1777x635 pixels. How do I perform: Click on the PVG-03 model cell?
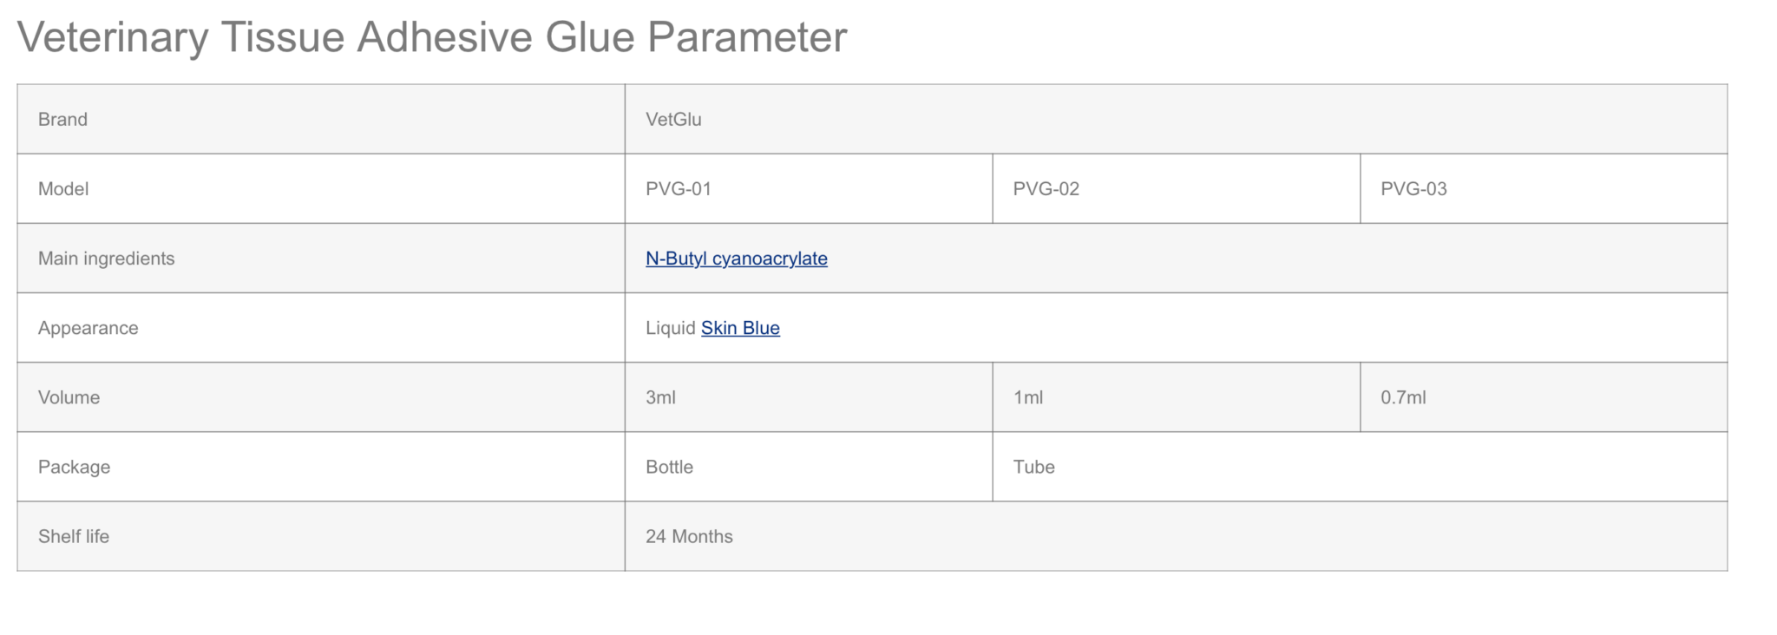click(1413, 189)
